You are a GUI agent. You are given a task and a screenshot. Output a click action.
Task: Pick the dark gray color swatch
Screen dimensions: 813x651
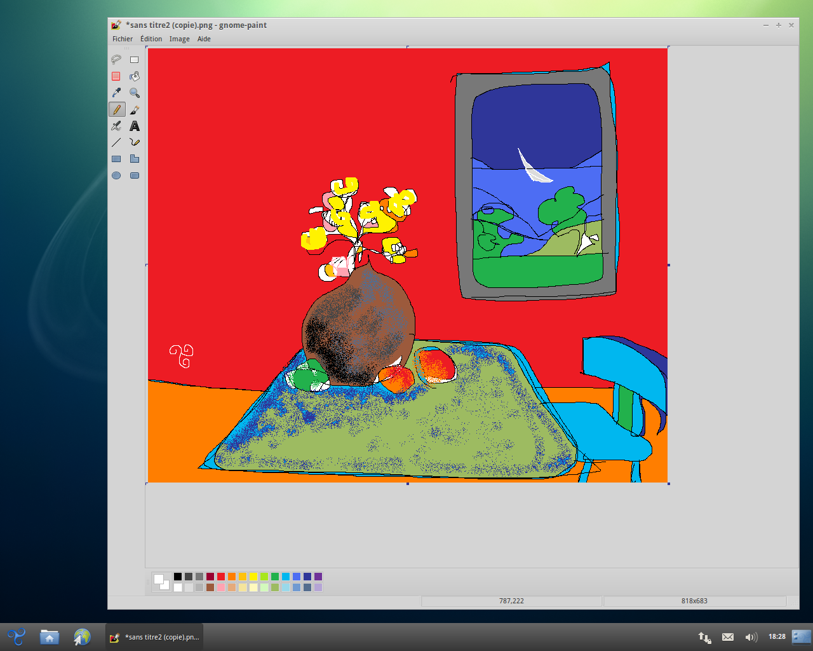click(189, 577)
